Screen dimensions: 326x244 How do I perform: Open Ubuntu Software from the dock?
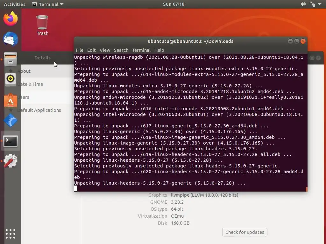[11, 100]
